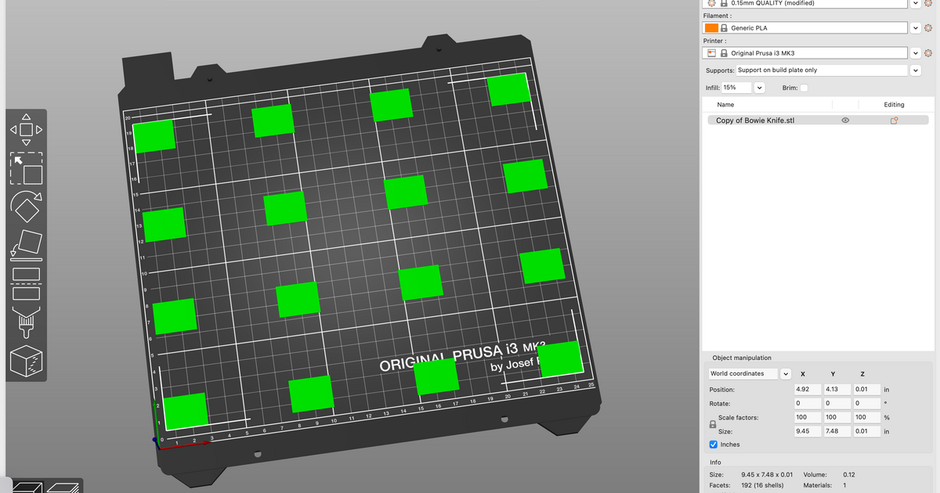Expand the Infill percentage dropdown
The width and height of the screenshot is (940, 493).
pyautogui.click(x=758, y=87)
